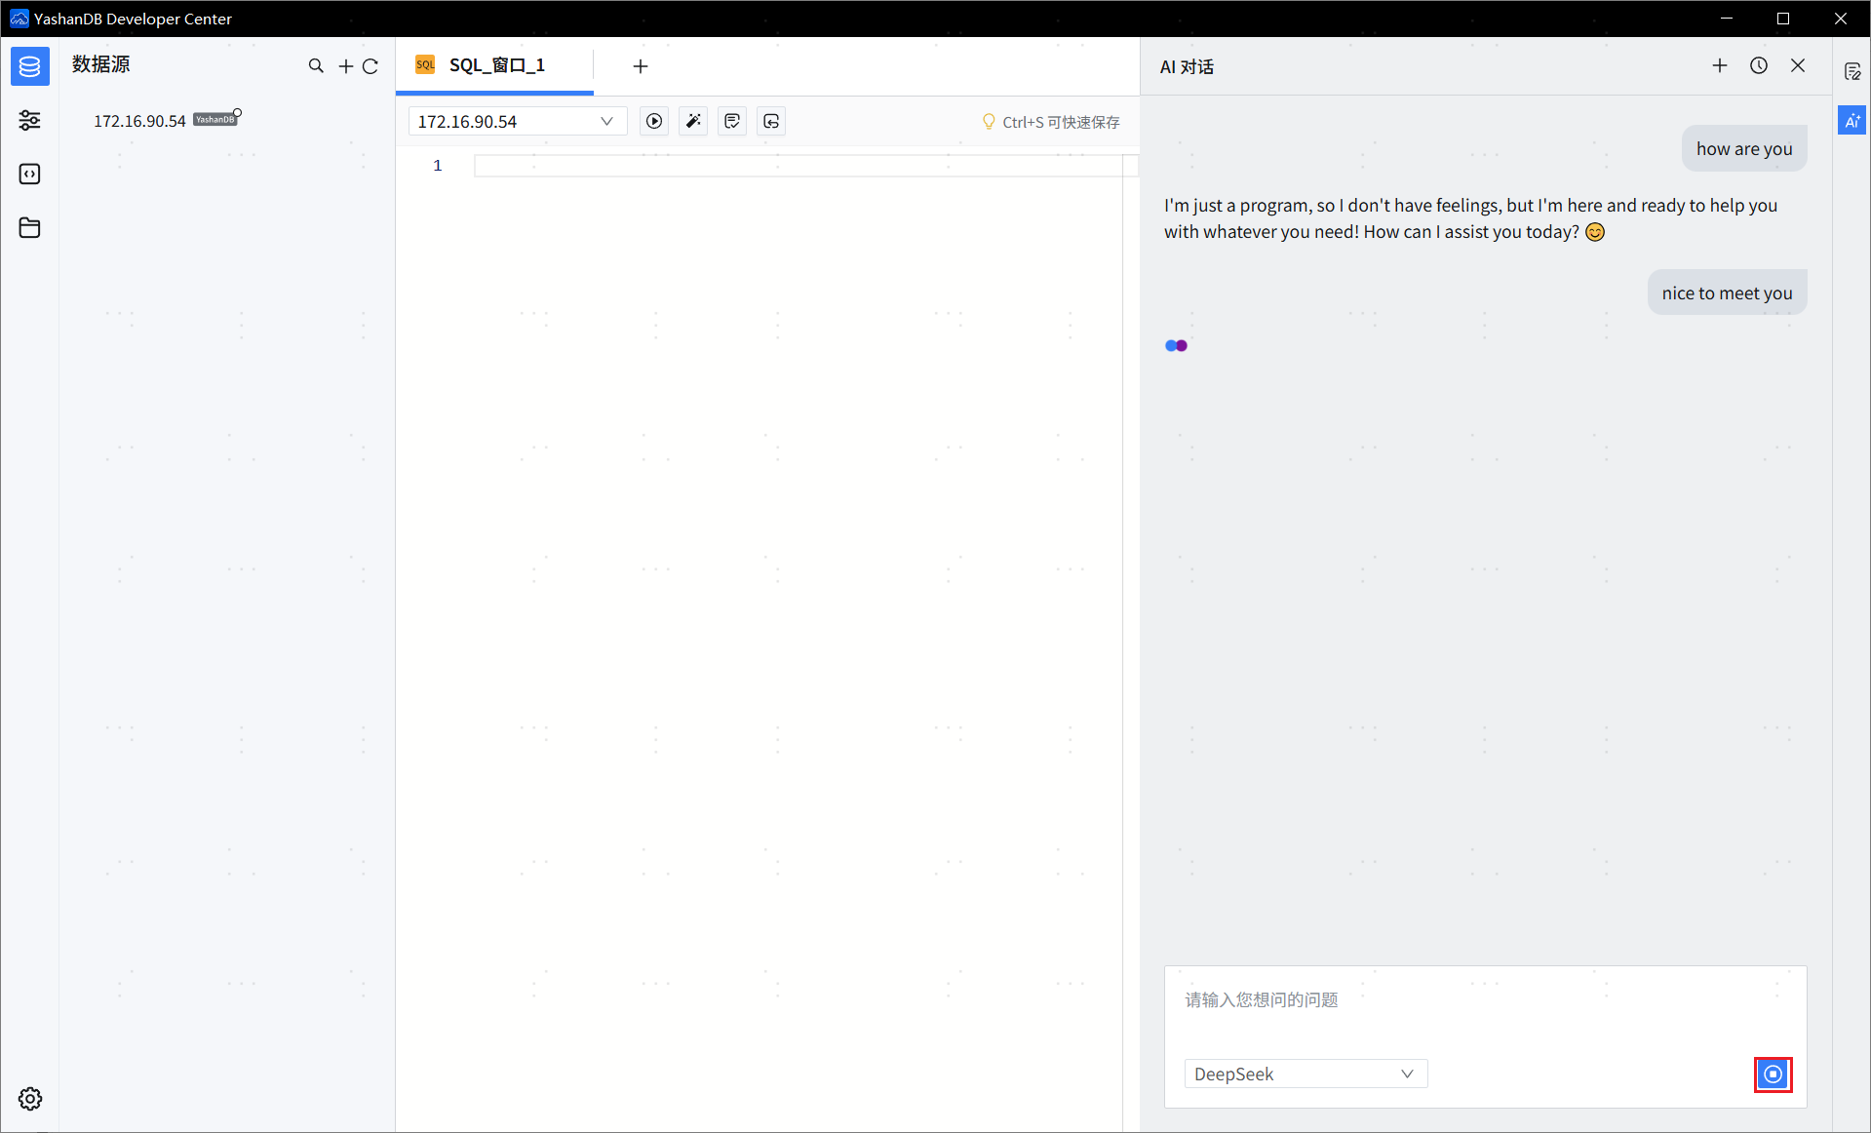The height and width of the screenshot is (1133, 1871).
Task: Click the run SQL play button
Action: click(654, 121)
